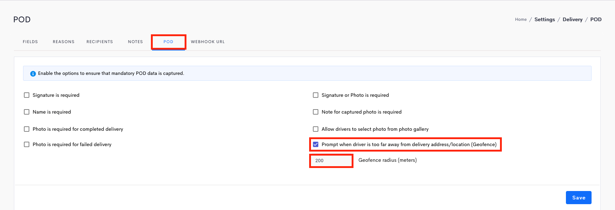The width and height of the screenshot is (615, 210).
Task: Enable Signature or Photo is required
Action: (316, 95)
